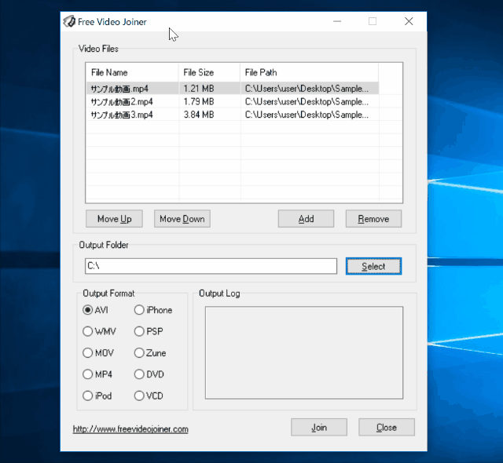Click the File Name column header
503x463 pixels.
coord(132,72)
